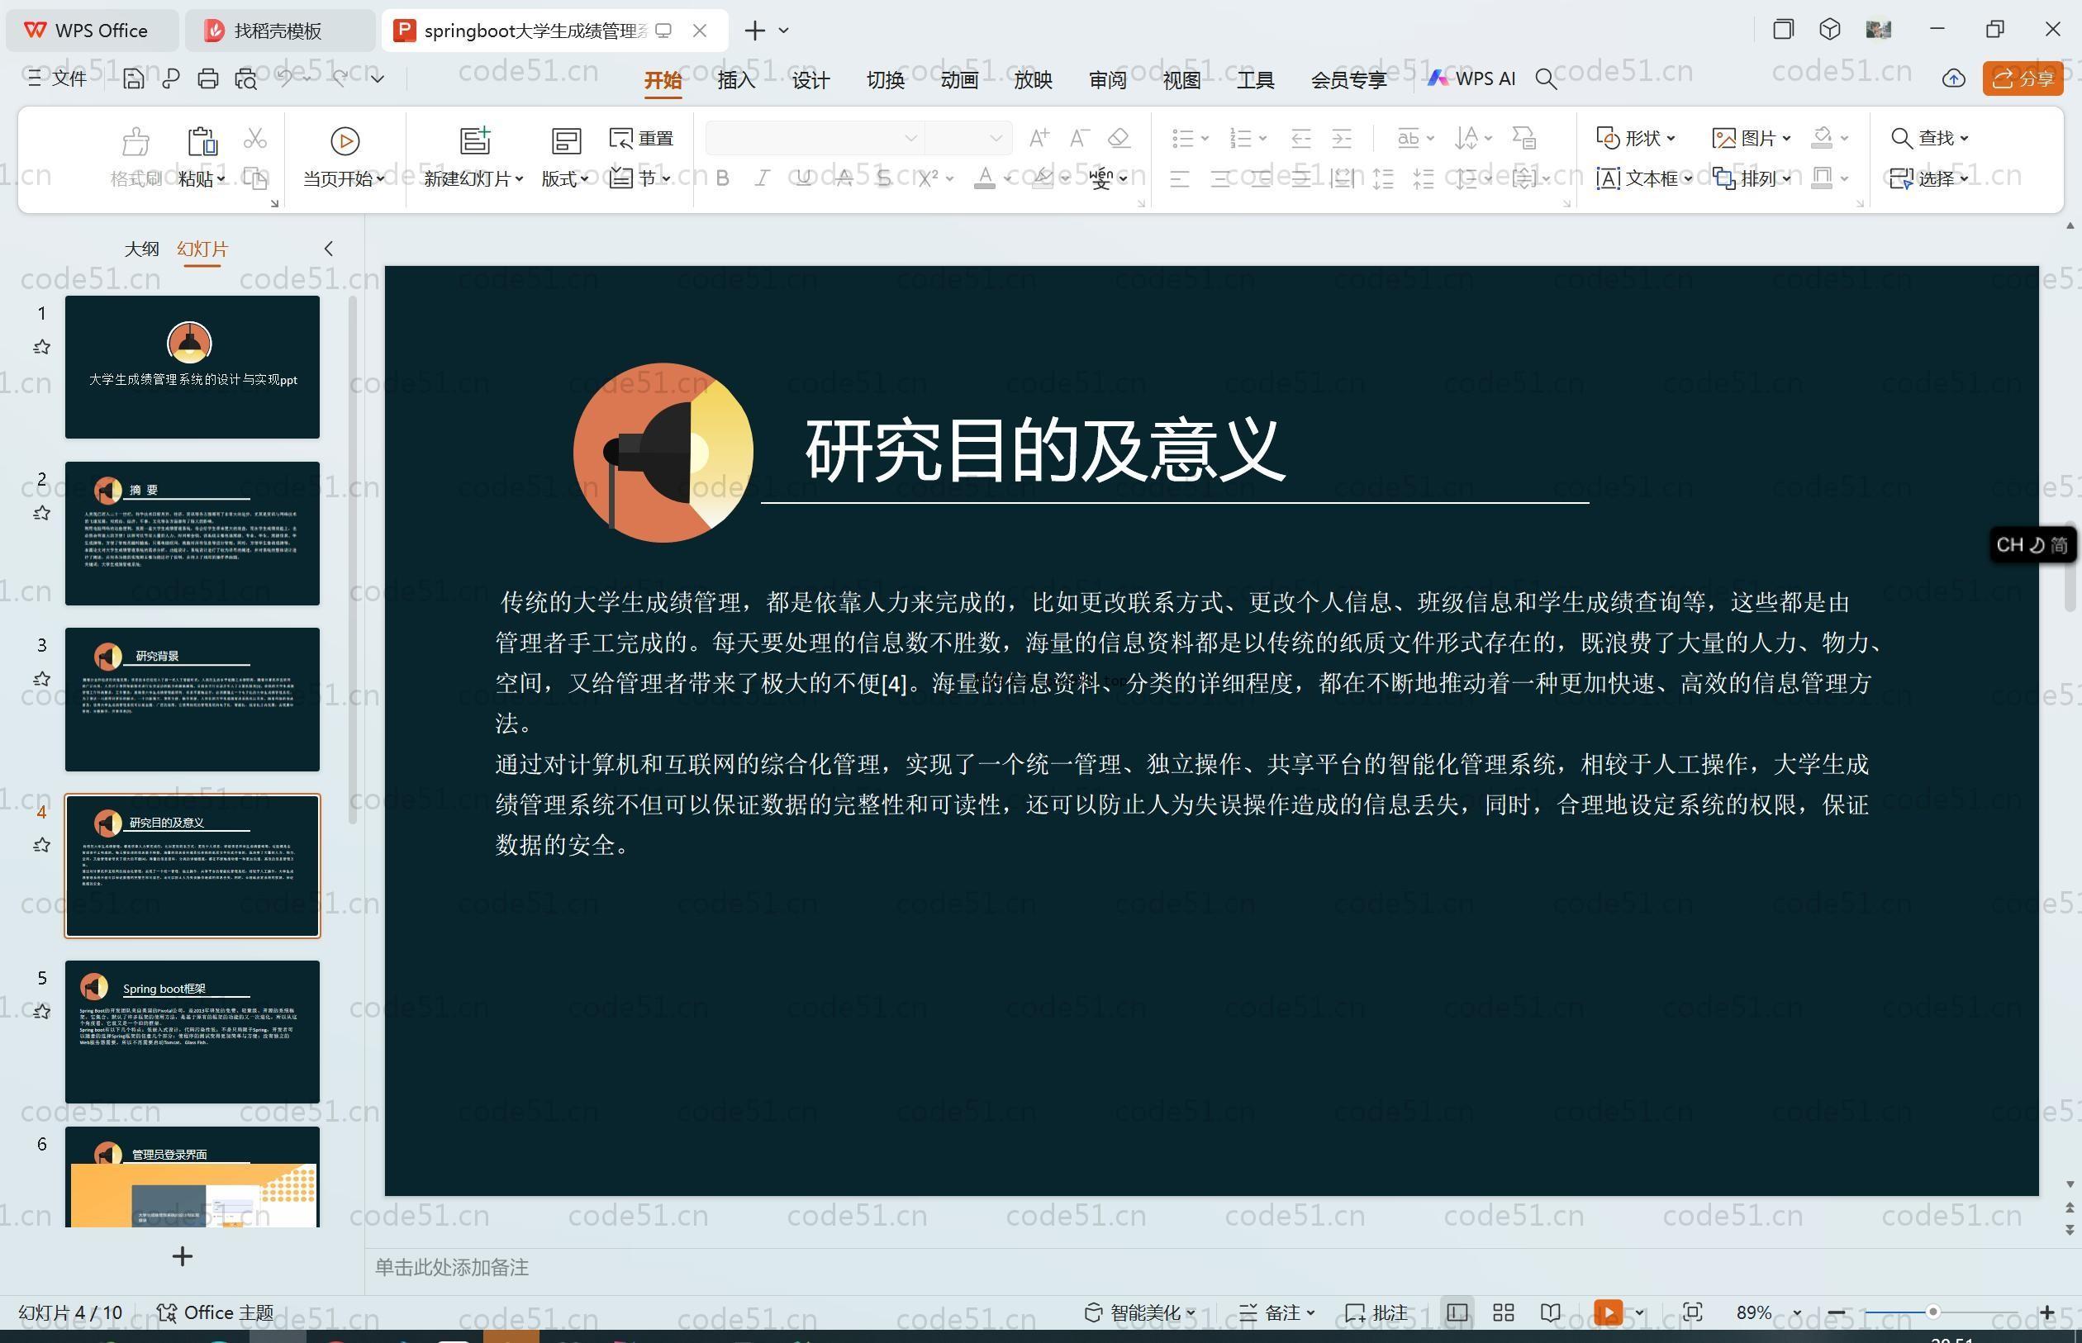The height and width of the screenshot is (1343, 2082).
Task: Click the search magnifier next to WPS AI
Action: [x=1546, y=79]
